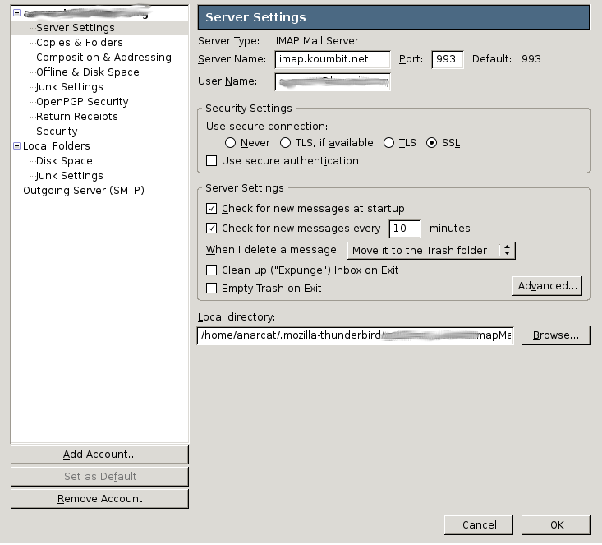Open the delete message action dropdown
This screenshot has width=602, height=545.
coord(431,250)
